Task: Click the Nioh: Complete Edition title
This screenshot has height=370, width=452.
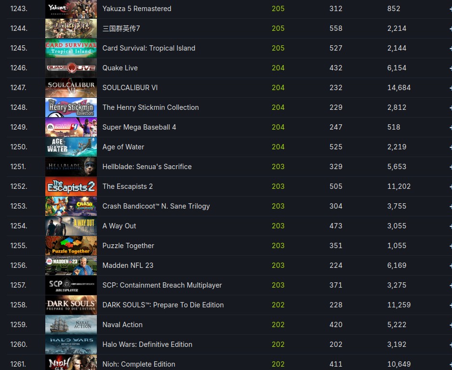Action: coord(139,364)
